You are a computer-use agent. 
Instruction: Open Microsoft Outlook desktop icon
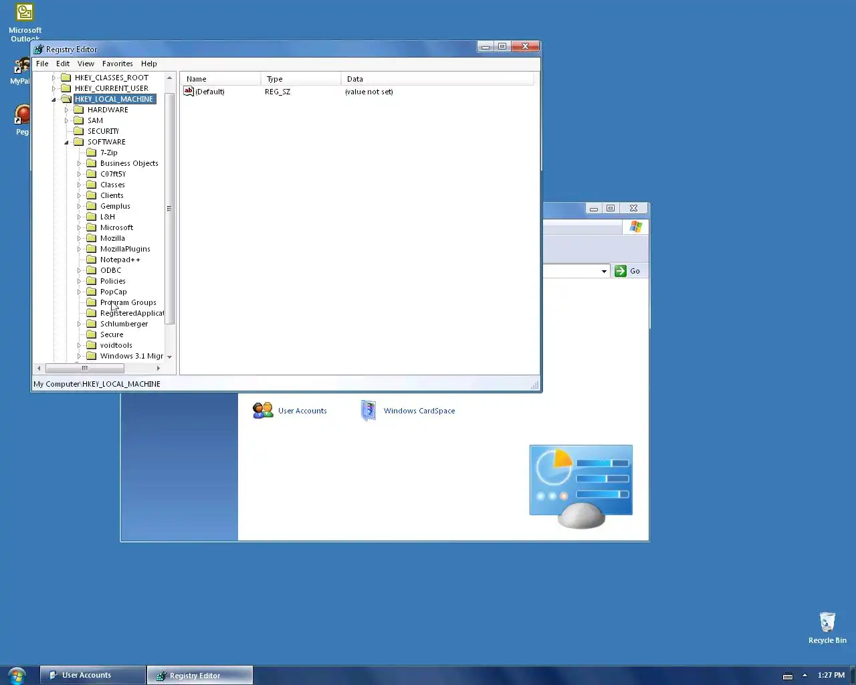point(25,13)
